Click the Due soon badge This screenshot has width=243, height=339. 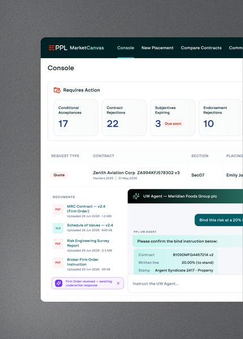click(x=173, y=124)
